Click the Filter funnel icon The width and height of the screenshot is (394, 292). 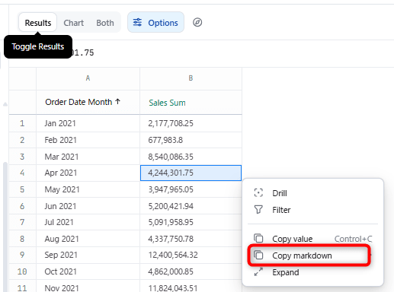tap(258, 210)
